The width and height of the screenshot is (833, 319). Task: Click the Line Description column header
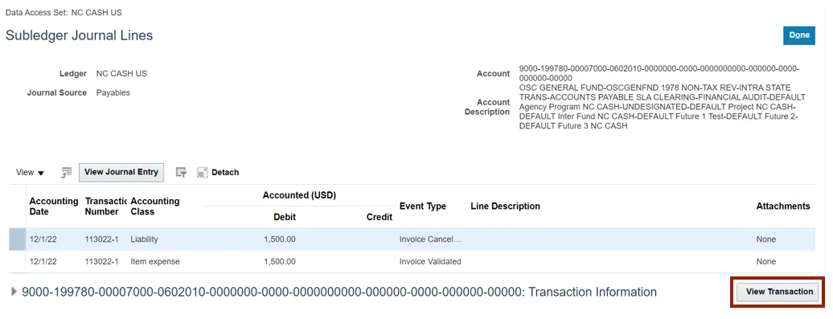click(505, 206)
